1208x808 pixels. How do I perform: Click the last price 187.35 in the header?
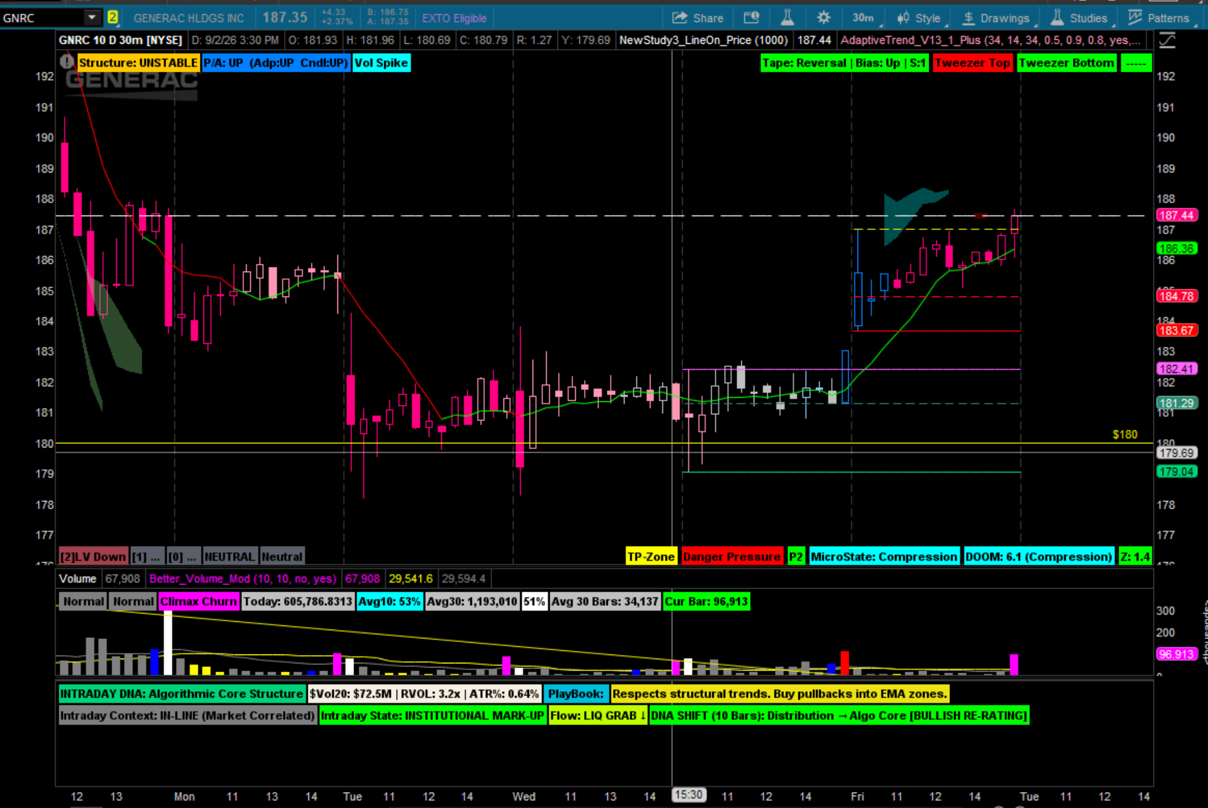[x=285, y=18]
